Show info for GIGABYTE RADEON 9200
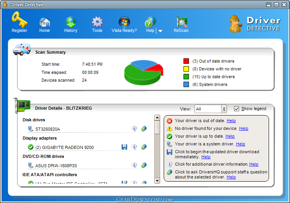Image resolution: width=290 pixels, height=203 pixels. pyautogui.click(x=134, y=147)
